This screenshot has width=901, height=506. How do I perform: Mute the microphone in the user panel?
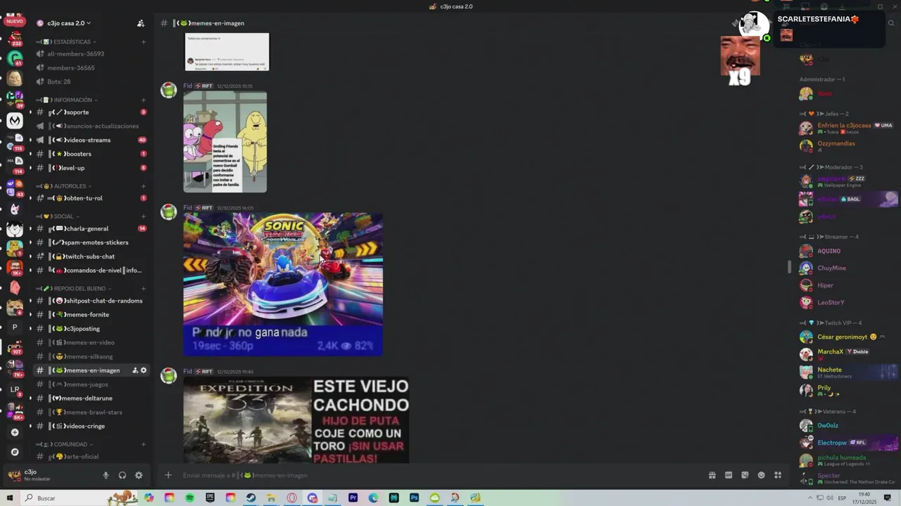106,475
